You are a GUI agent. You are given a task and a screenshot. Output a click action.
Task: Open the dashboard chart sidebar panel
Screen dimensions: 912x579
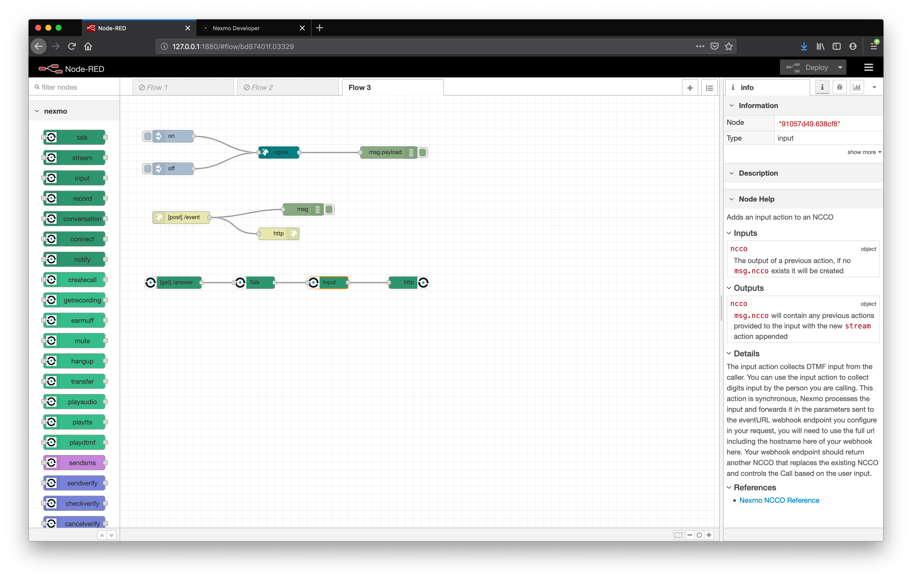[x=857, y=87]
